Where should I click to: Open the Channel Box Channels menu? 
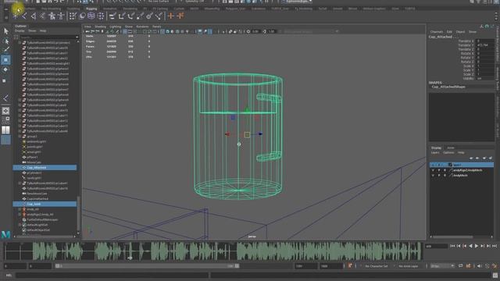coord(437,32)
